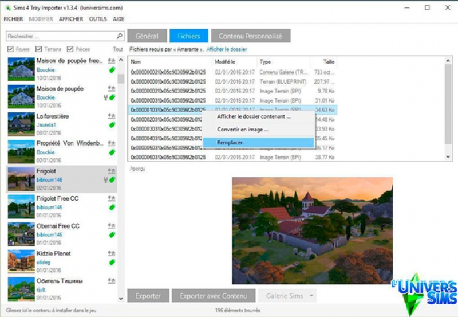Click green tag on Propriété Von Windenburg row

(112, 152)
